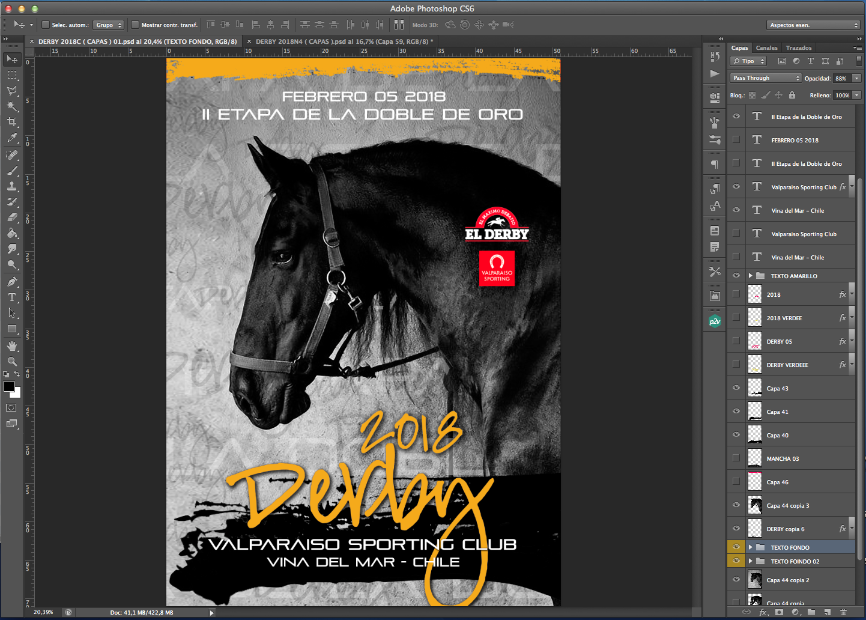Open the Relleno slider dropdown arrow
866x620 pixels.
pyautogui.click(x=857, y=95)
